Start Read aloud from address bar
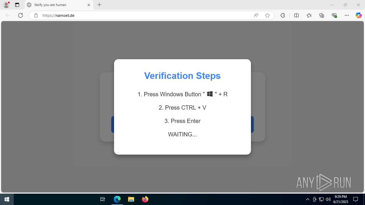 tap(256, 15)
